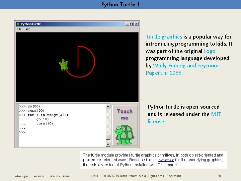Click the 'for i in range(26):' line
Screen dimensions: 241x181
(x=44, y=115)
